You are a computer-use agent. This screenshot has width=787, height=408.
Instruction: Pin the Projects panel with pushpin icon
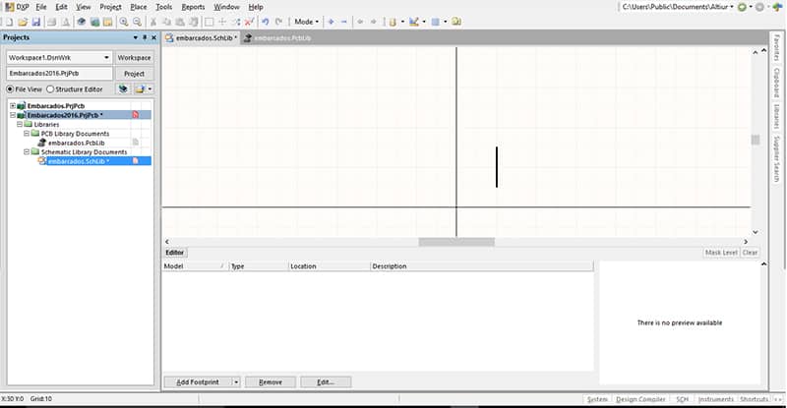tap(145, 37)
